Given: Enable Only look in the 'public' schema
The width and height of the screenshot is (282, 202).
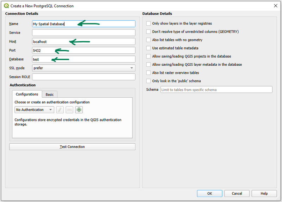Looking at the screenshot, I should pos(148,81).
